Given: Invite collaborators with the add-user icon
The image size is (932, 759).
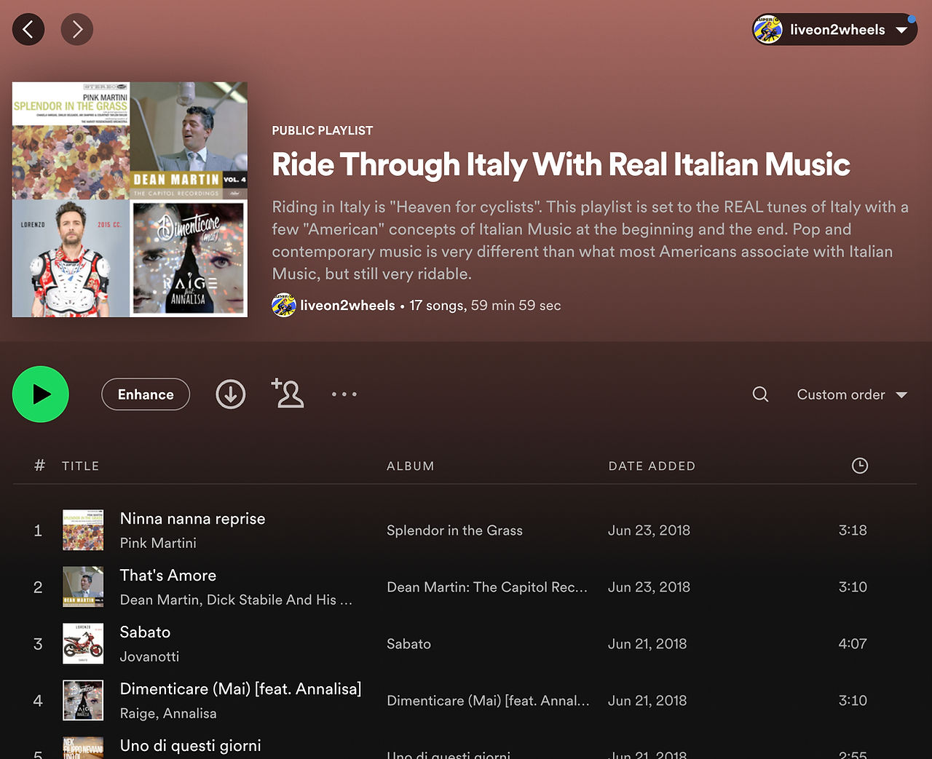Looking at the screenshot, I should pos(288,393).
